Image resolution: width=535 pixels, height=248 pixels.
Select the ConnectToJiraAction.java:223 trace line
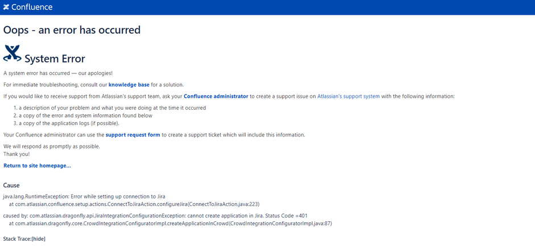tap(134, 204)
